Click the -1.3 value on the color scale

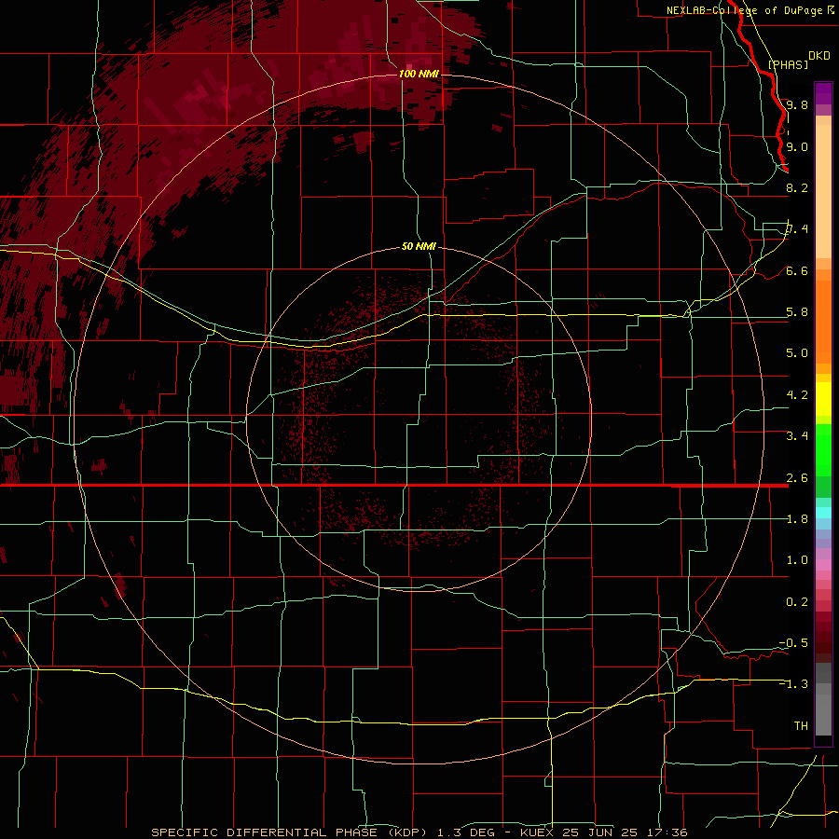793,684
